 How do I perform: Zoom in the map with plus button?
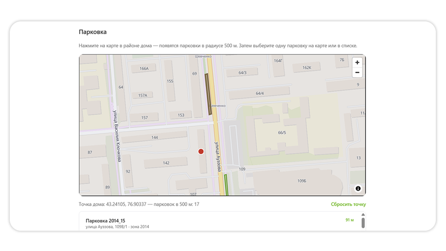coord(357,62)
